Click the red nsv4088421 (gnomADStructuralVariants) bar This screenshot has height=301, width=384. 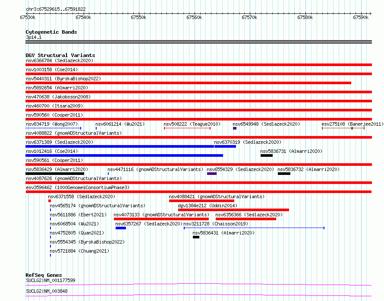coord(201,201)
